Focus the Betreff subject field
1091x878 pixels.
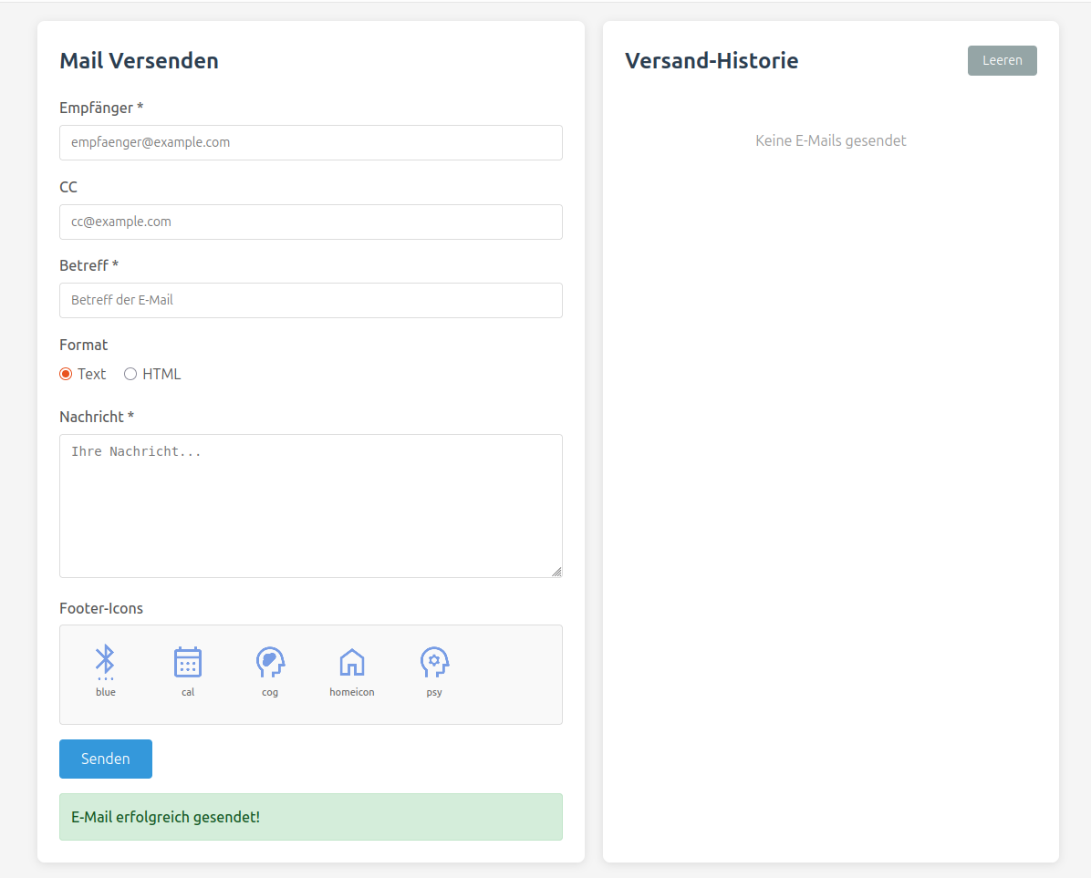(x=310, y=300)
